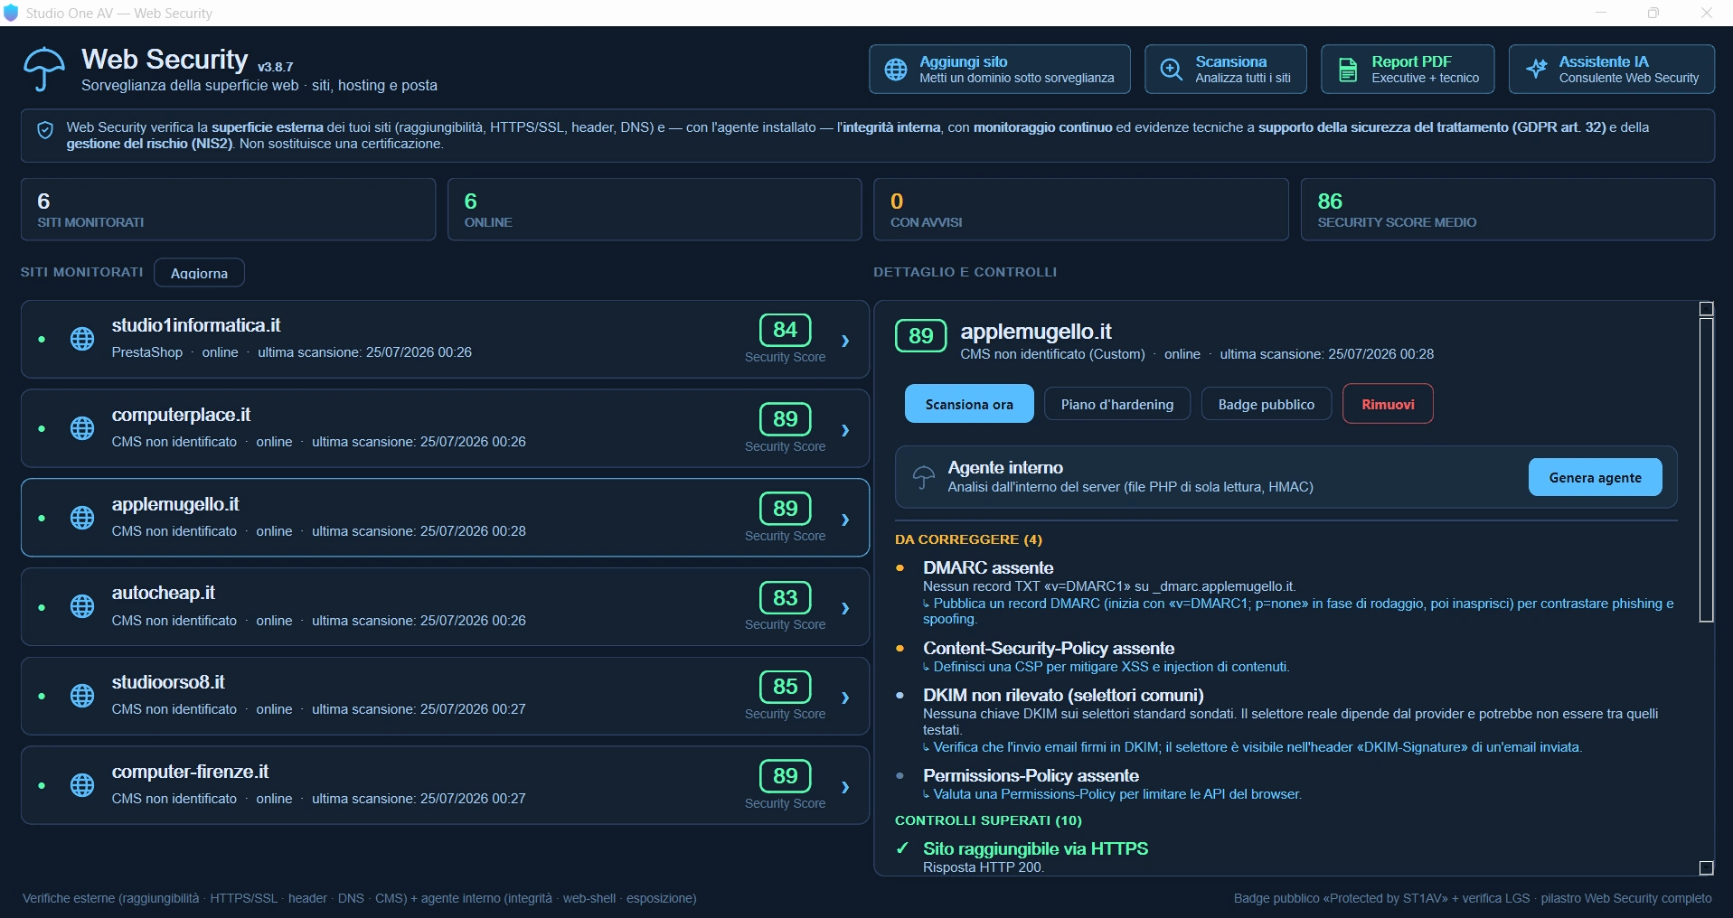Click the 85 security score badge for studioorso8.it
This screenshot has width=1733, height=918.
(x=785, y=687)
